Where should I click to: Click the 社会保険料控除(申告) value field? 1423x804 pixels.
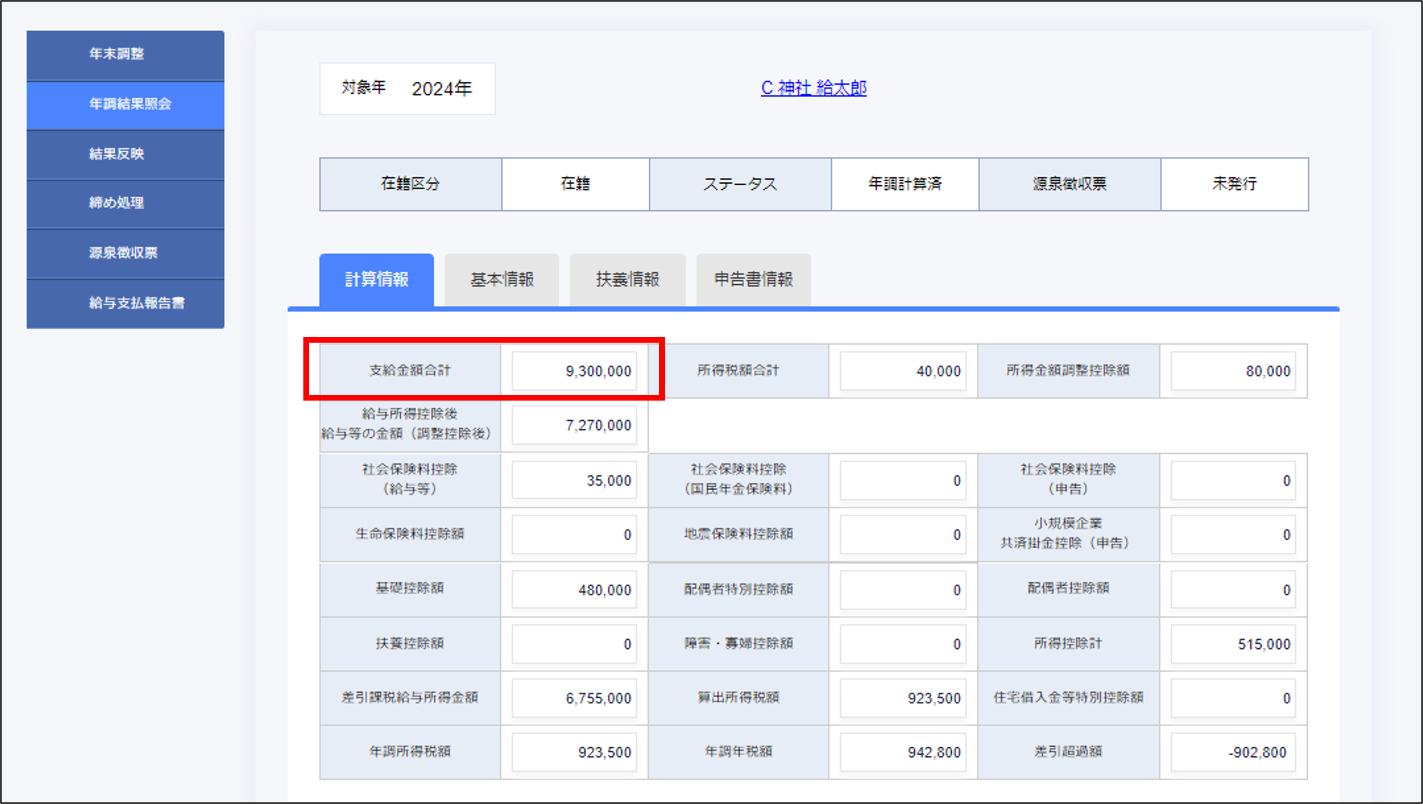1233,481
